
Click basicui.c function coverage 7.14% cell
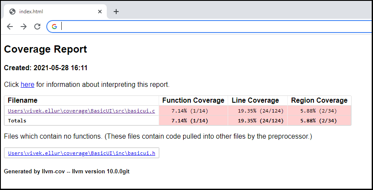(x=193, y=111)
